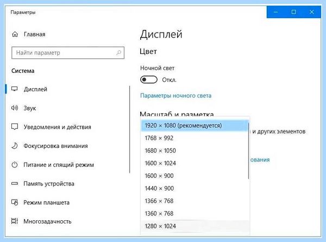Click the Focus assist moon icon

[15, 146]
